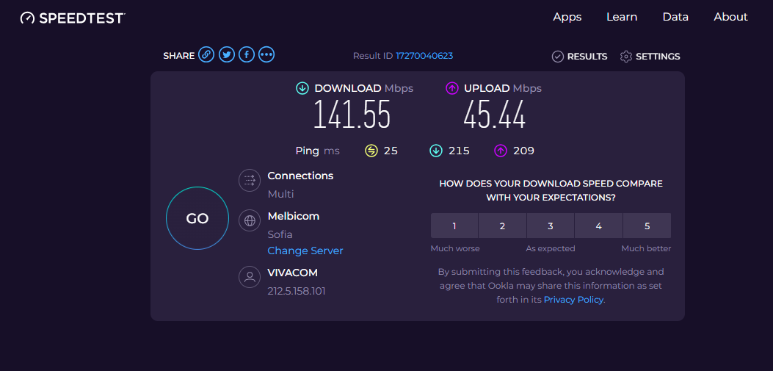Click the download arrow icon
The image size is (773, 371).
[x=302, y=88]
